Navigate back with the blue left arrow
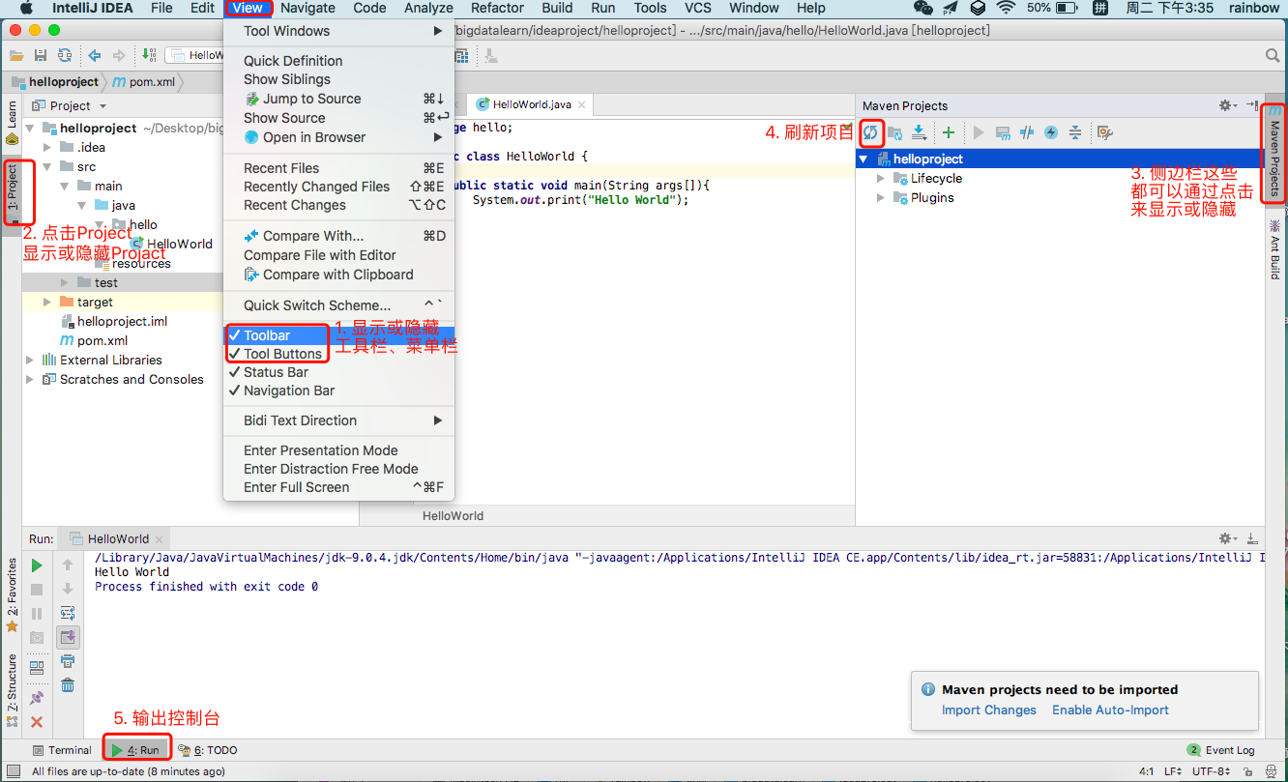 pyautogui.click(x=94, y=56)
